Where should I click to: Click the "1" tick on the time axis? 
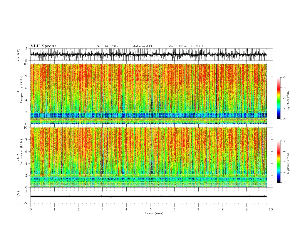[54, 209]
